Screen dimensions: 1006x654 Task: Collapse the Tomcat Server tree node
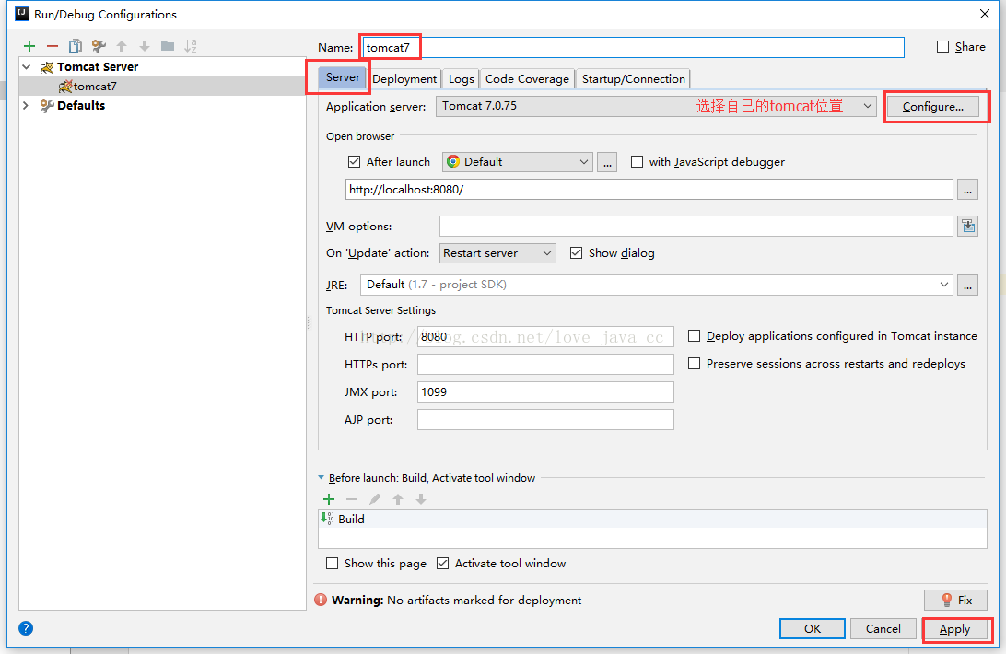(x=27, y=66)
